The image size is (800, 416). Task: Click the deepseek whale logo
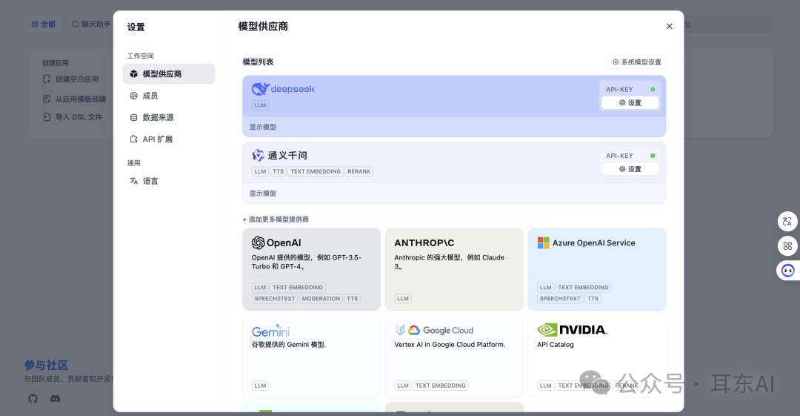tap(260, 89)
